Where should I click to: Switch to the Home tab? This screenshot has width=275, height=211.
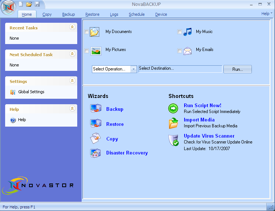(27, 14)
